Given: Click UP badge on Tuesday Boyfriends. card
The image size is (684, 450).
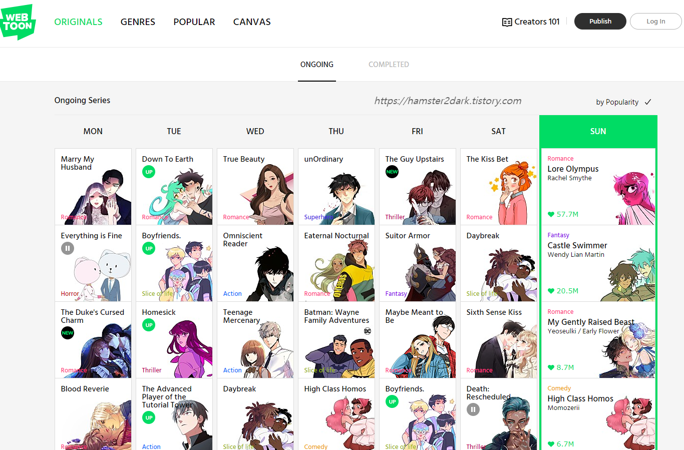Looking at the screenshot, I should [x=149, y=248].
